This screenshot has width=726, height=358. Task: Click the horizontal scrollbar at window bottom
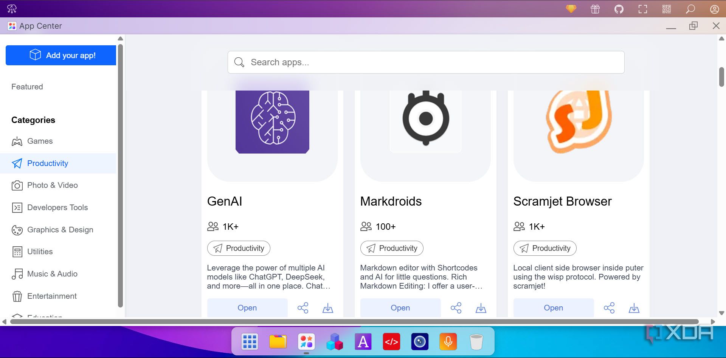point(354,322)
